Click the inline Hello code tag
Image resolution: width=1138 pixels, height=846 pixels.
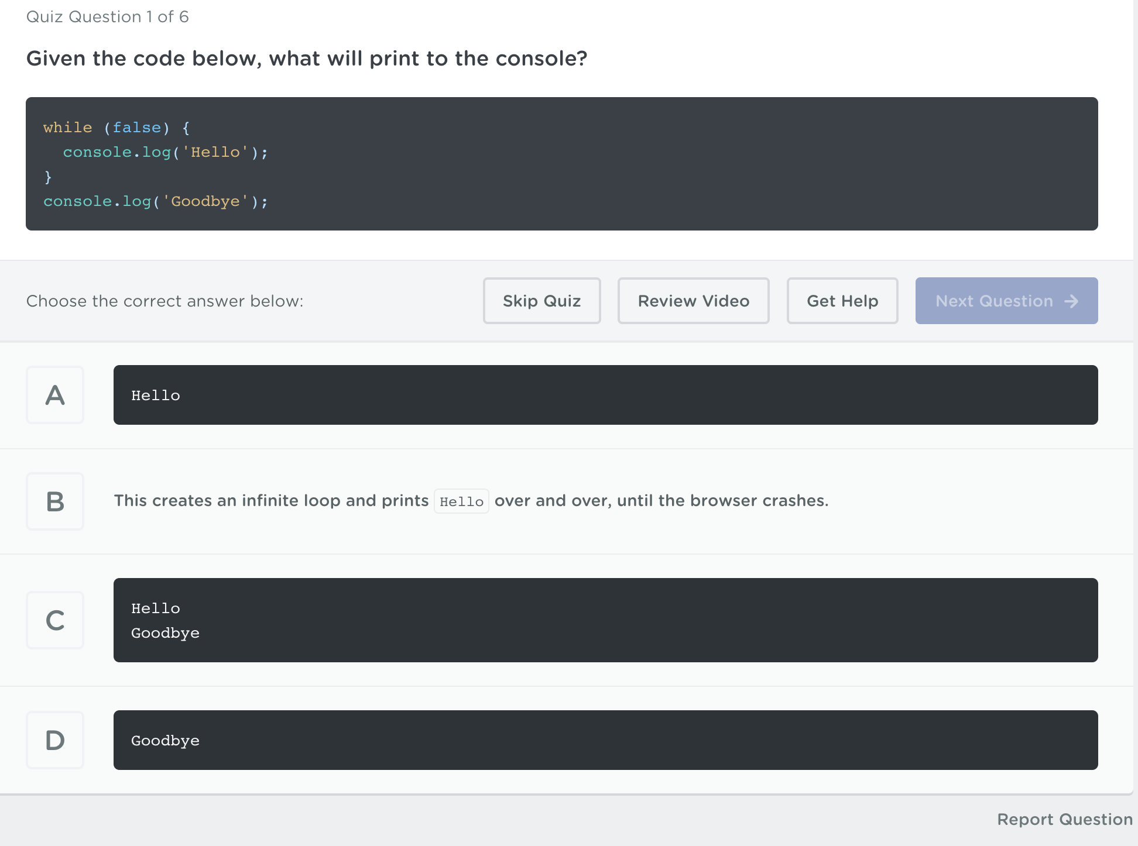pyautogui.click(x=461, y=501)
